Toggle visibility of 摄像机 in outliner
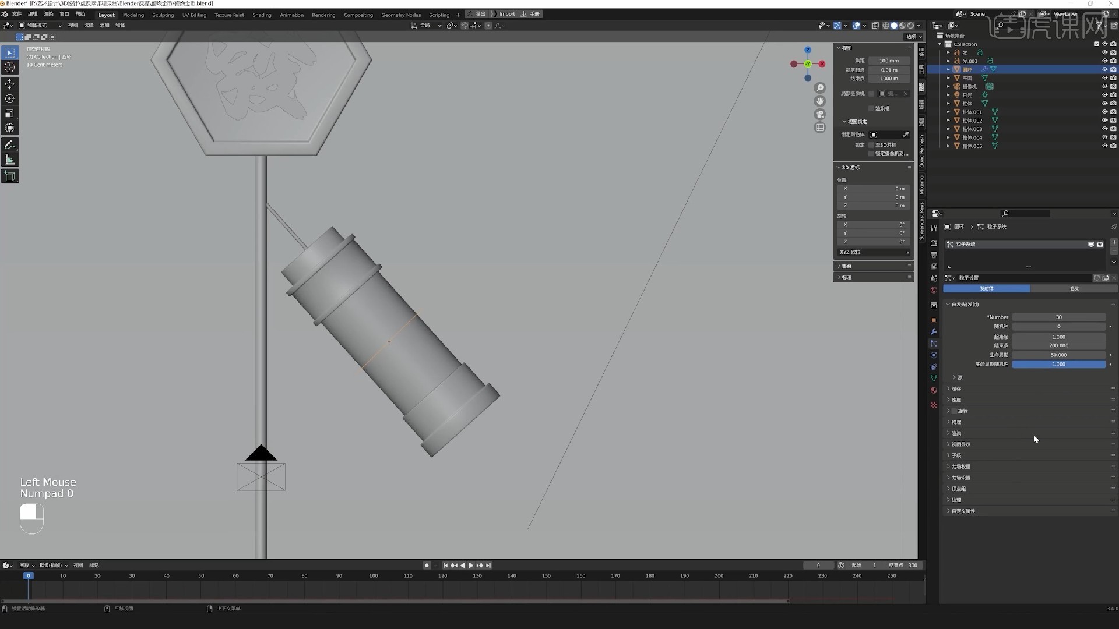 click(x=1104, y=86)
